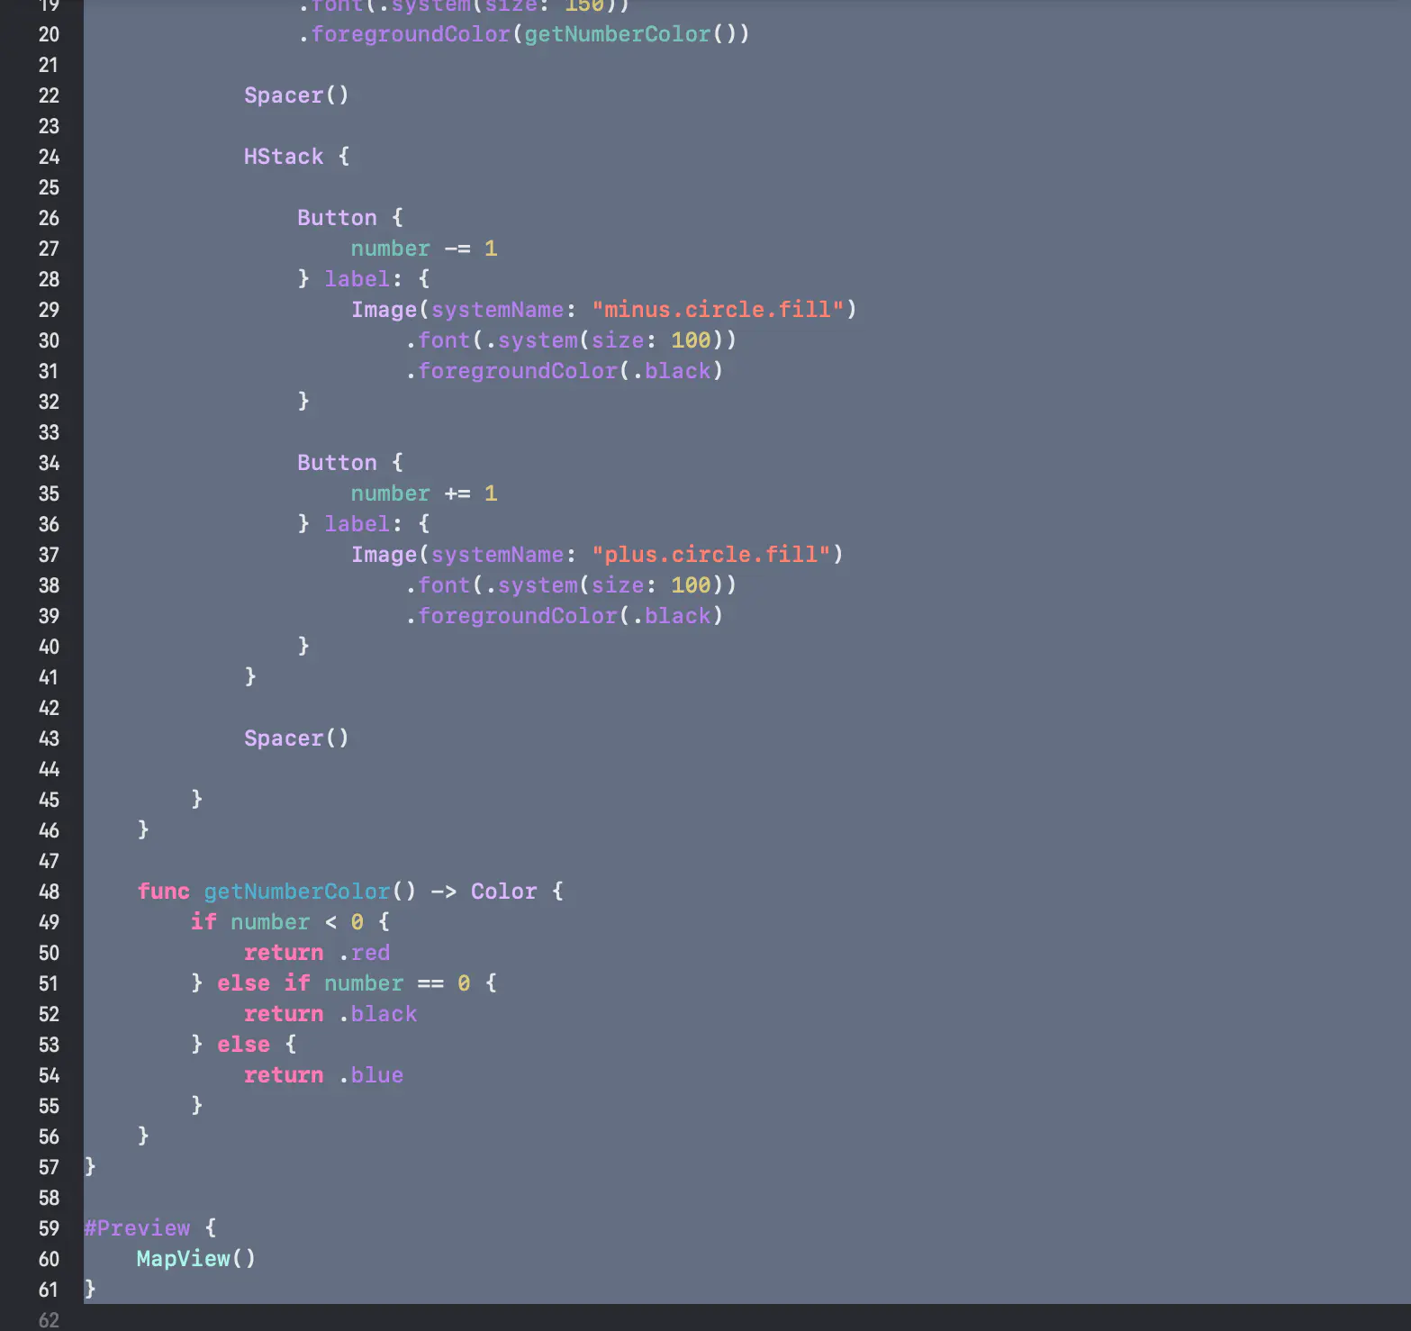Click the Button keyword on line 34
Viewport: 1411px width, 1331px height.
click(x=337, y=463)
